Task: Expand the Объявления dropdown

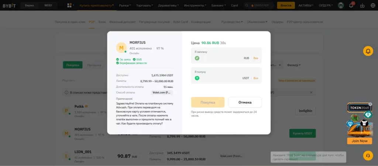Action: 257,22
